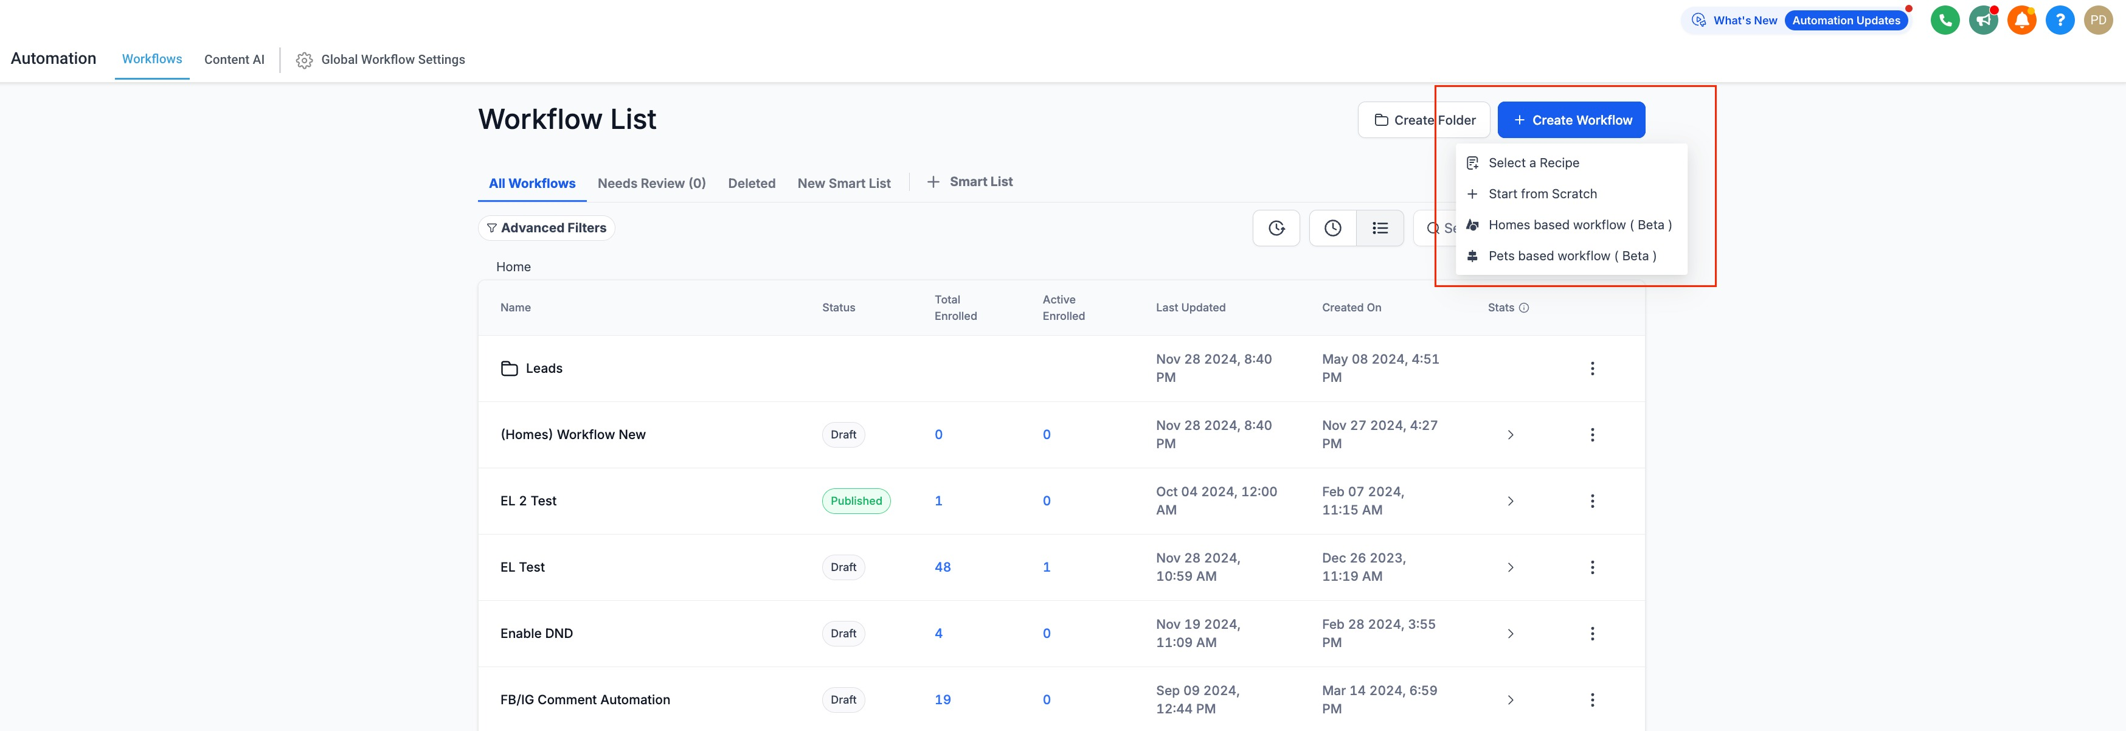This screenshot has width=2126, height=731.
Task: Open the orange notifications bell
Action: 2021,20
